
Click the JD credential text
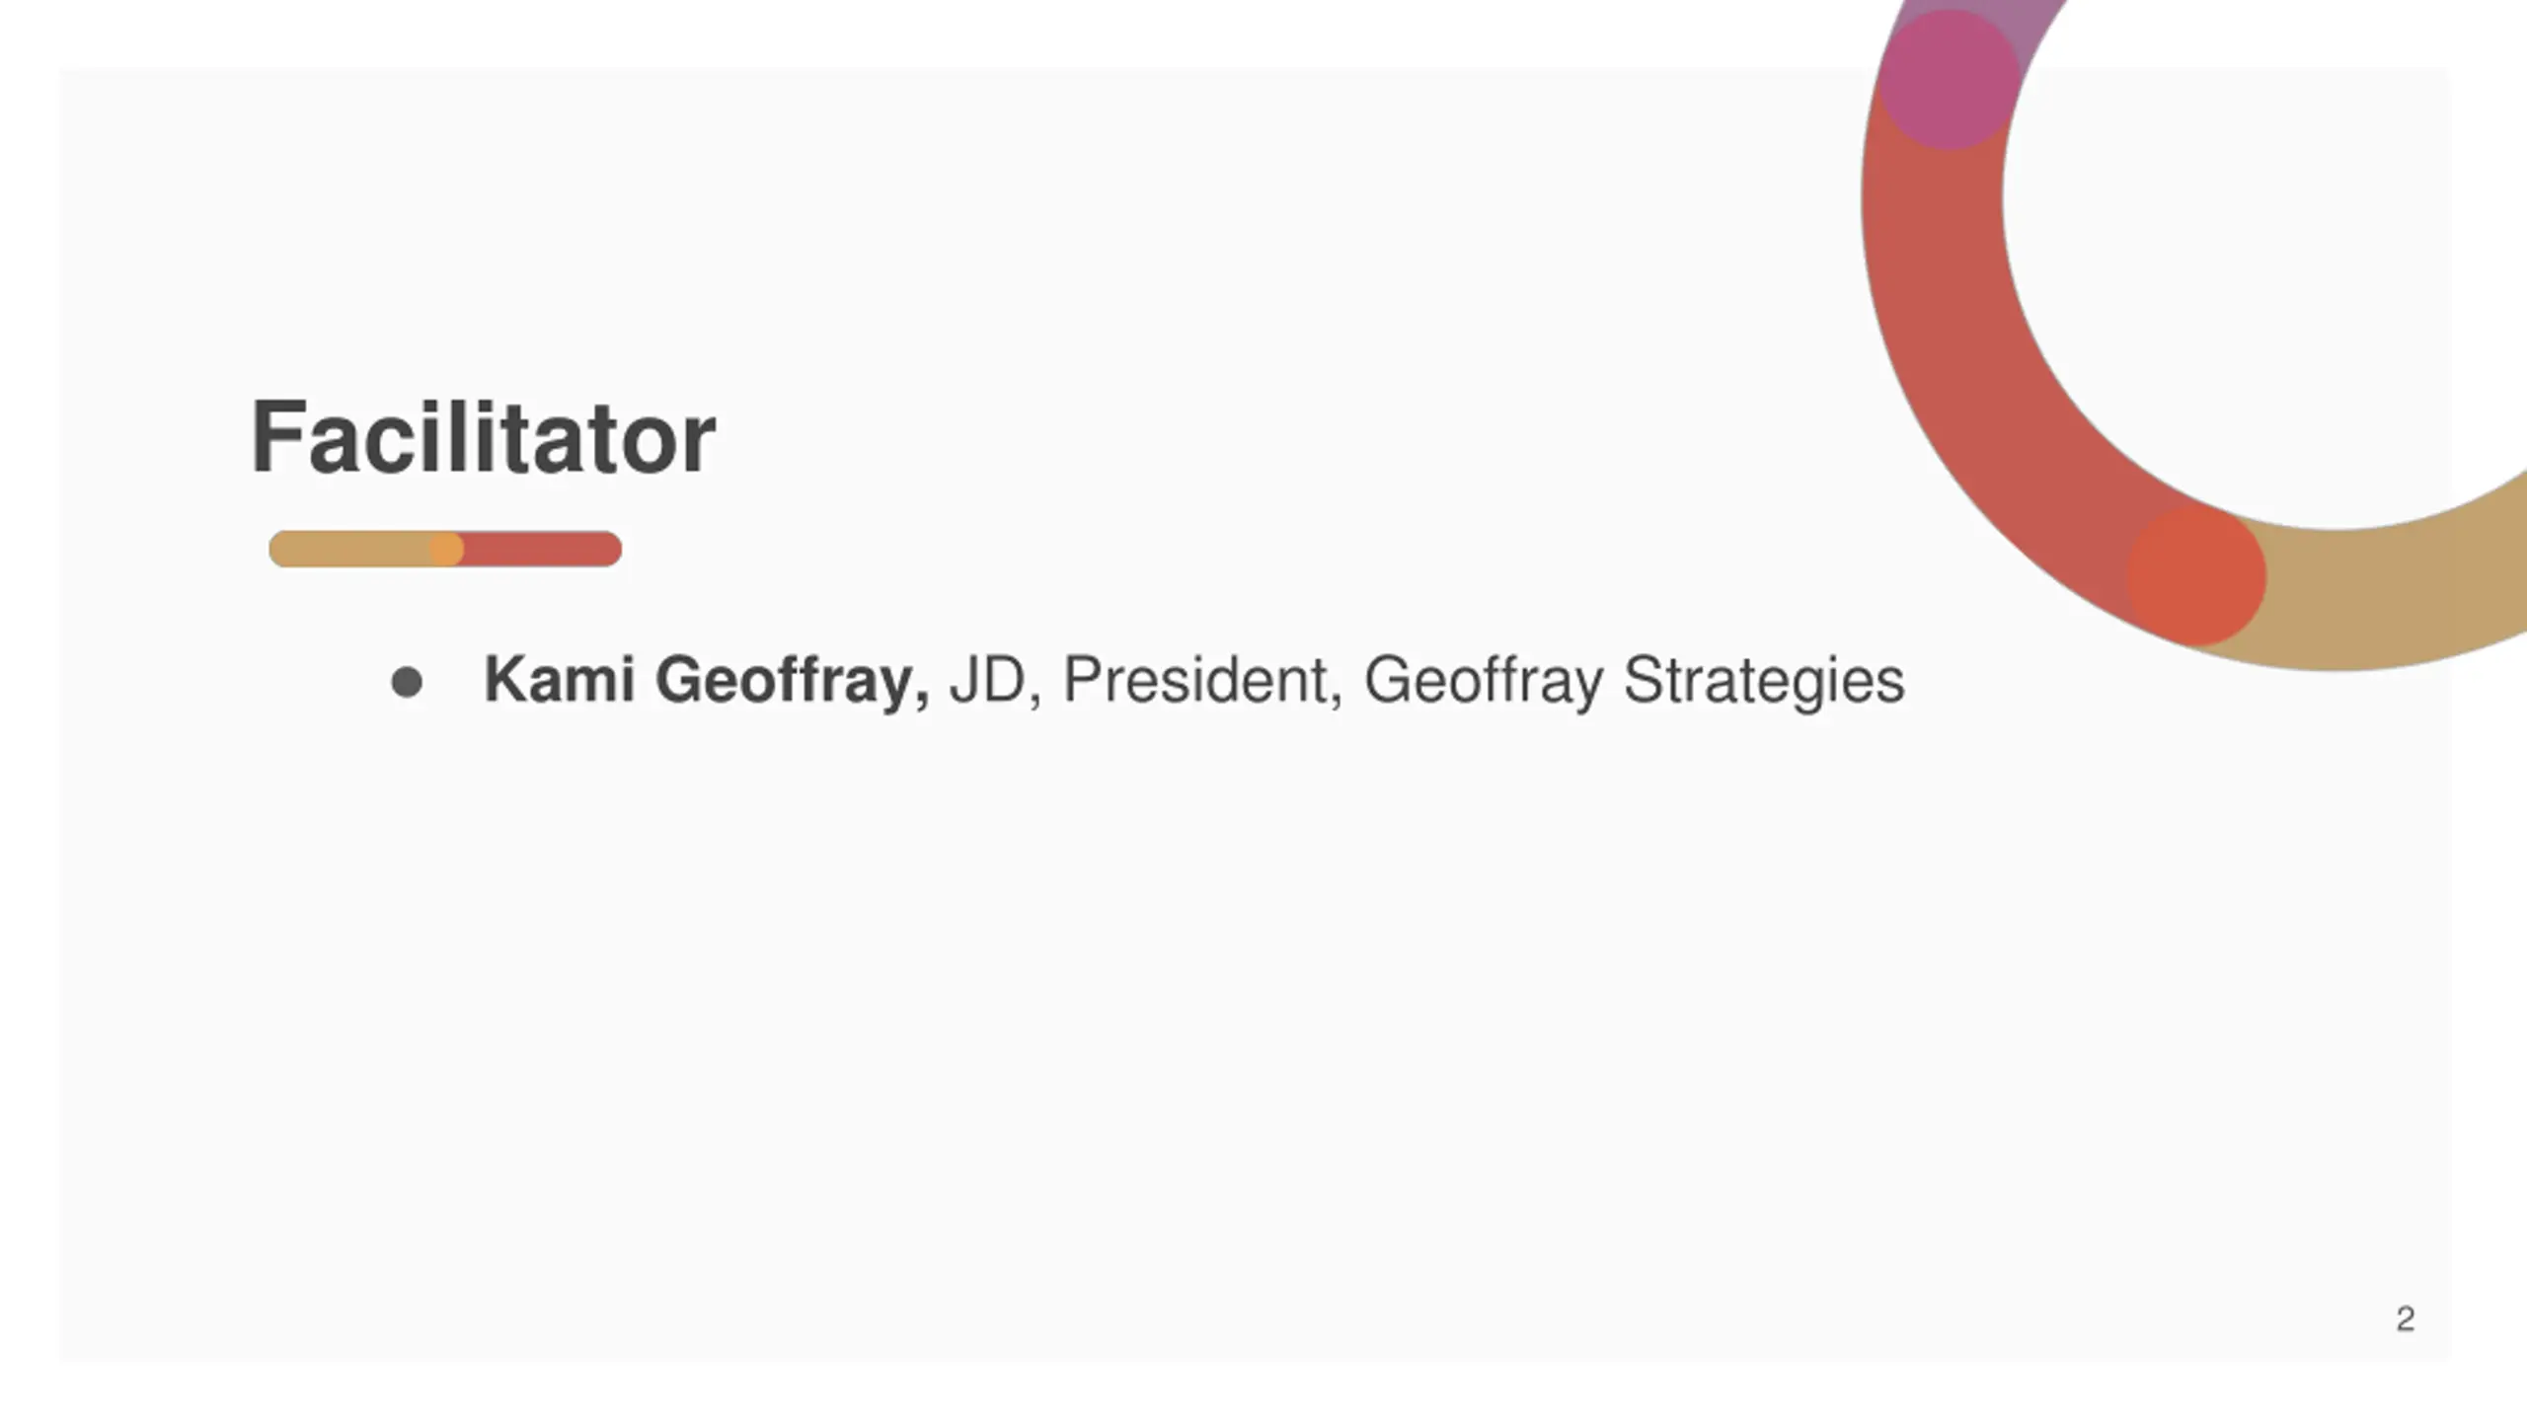pos(987,680)
